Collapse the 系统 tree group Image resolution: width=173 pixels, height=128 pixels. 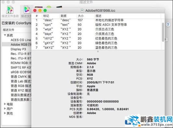click(5, 35)
